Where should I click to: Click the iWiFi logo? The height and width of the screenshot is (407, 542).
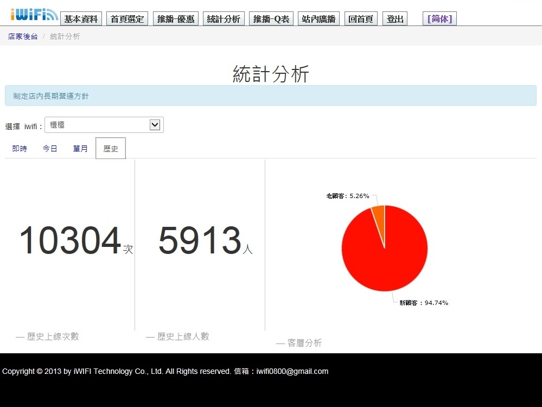pos(34,15)
